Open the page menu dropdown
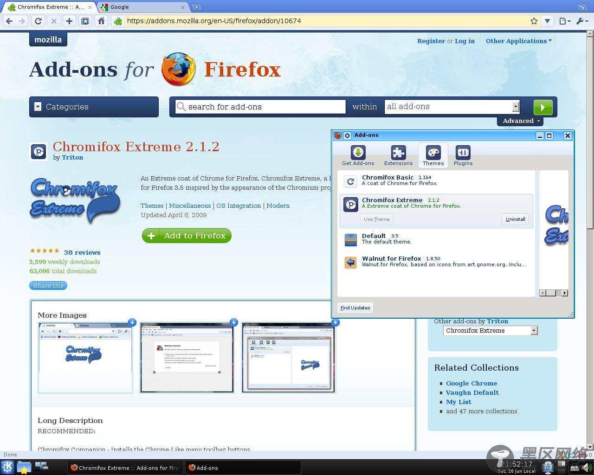The image size is (594, 475). click(x=564, y=21)
